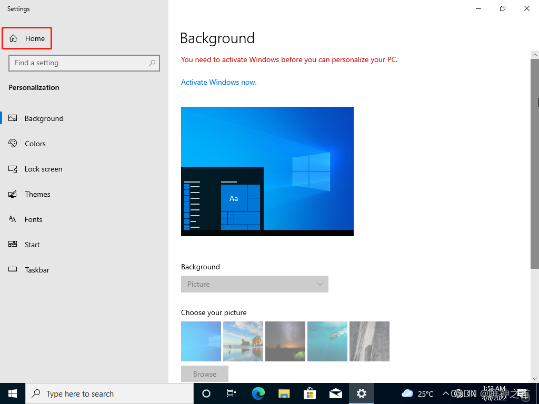Click the weather 25°C widget
Screen dimensions: 539x404
(x=417, y=393)
